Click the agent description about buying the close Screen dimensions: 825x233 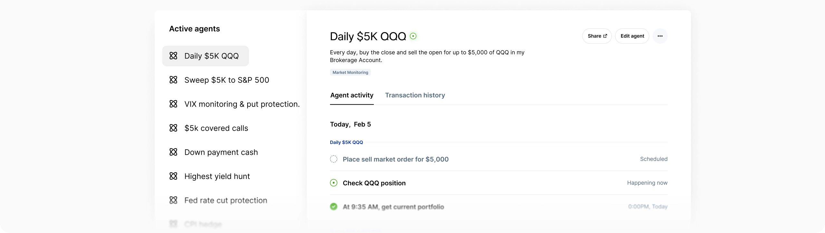point(427,56)
